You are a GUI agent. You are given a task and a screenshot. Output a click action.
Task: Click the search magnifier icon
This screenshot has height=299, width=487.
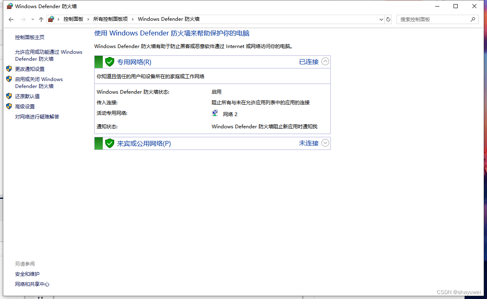point(473,20)
